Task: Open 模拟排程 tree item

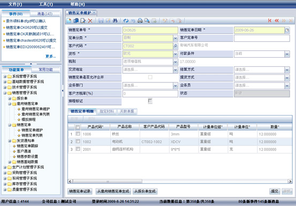Action: (28, 119)
